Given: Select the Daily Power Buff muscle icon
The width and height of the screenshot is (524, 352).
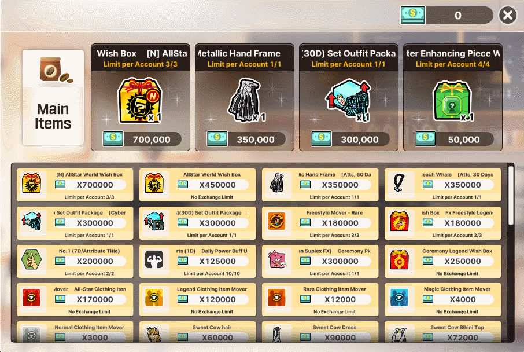Looking at the screenshot, I should tap(154, 259).
